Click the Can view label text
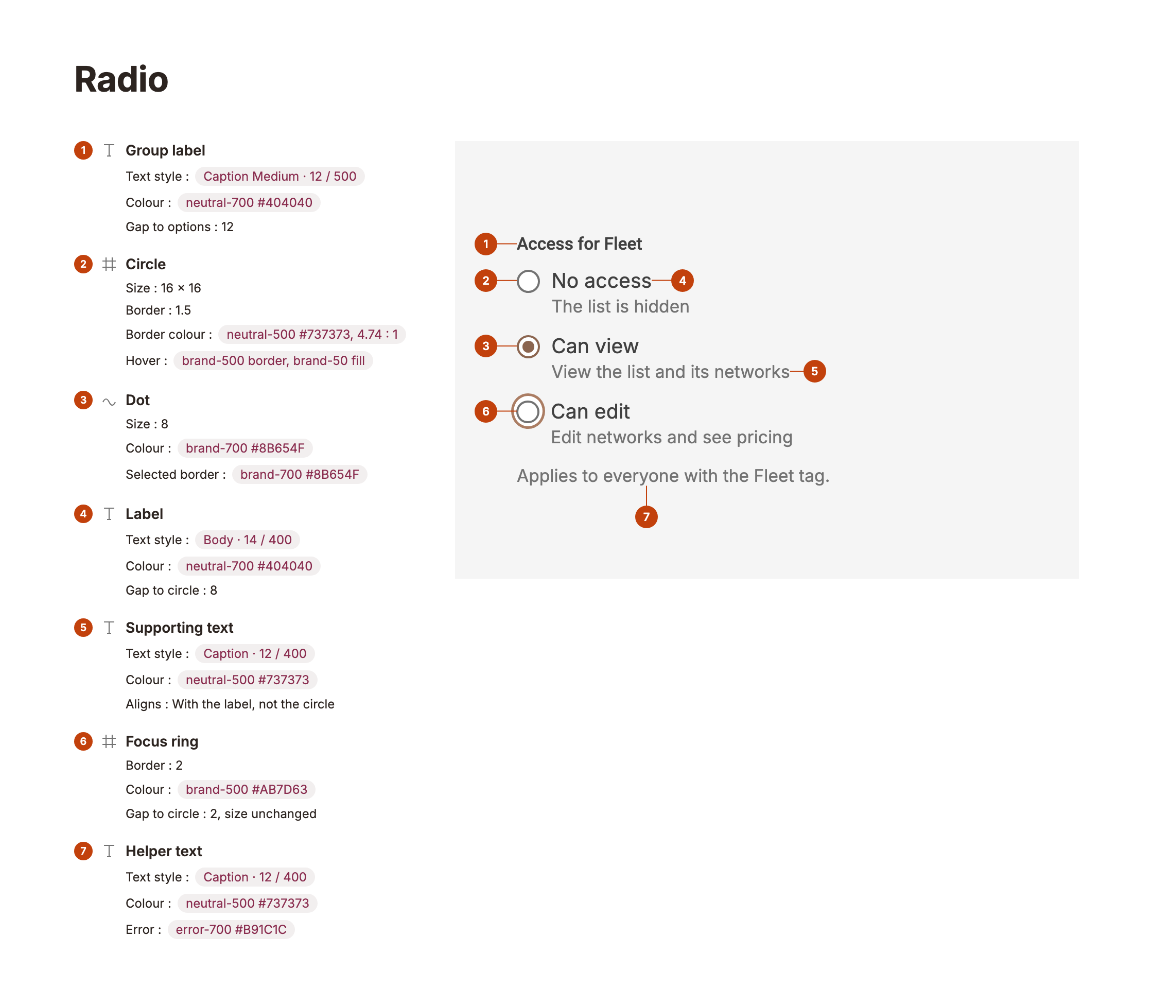 (595, 346)
